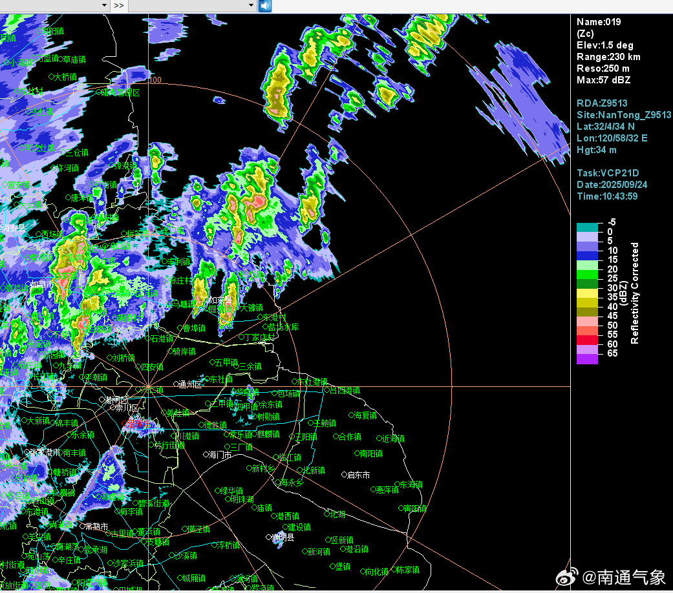Click the Name:019 text
673x593 pixels.
598,22
